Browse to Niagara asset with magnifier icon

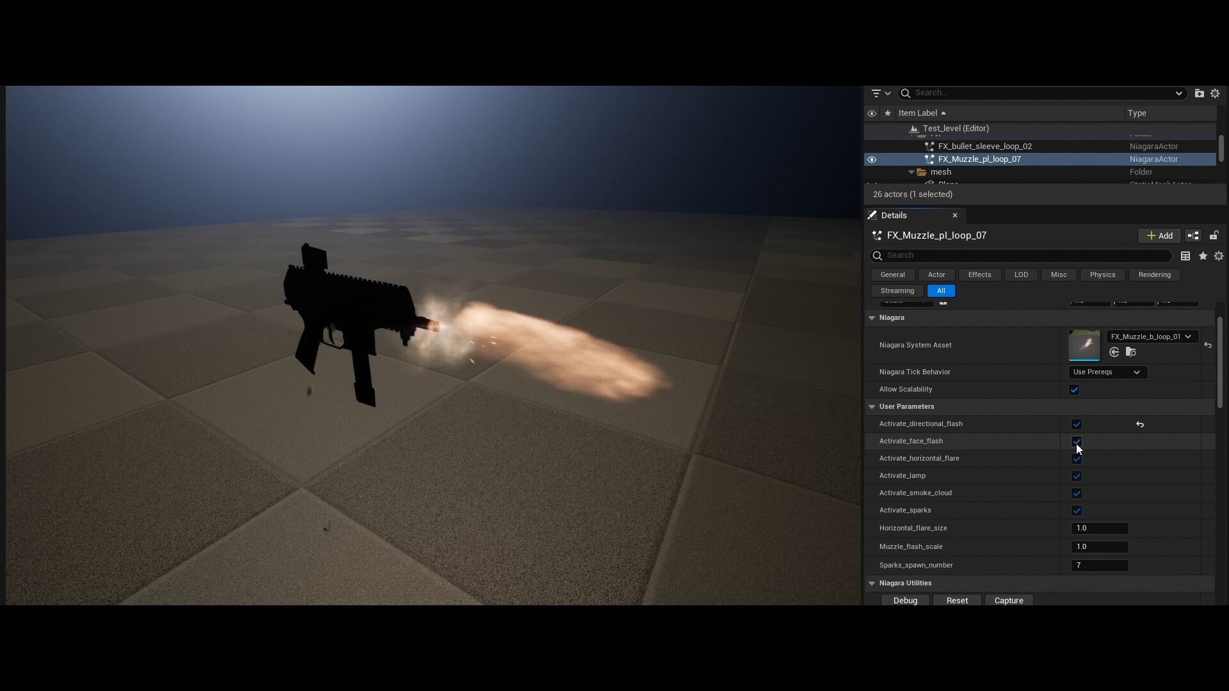(1131, 352)
